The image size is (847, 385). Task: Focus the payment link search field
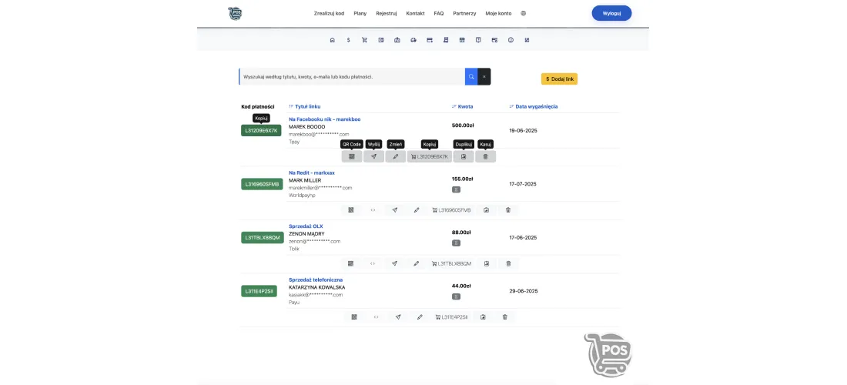pos(352,77)
